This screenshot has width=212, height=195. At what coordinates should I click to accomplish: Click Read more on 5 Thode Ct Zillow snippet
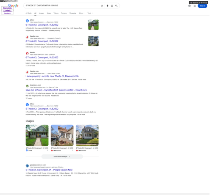pos(81,115)
